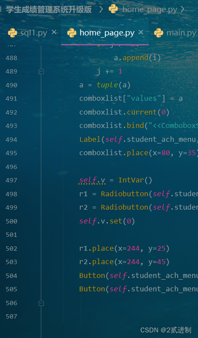198x338 pixels.
Task: Click the text 'a.append(i)' on line 488
Action: pyautogui.click(x=137, y=58)
